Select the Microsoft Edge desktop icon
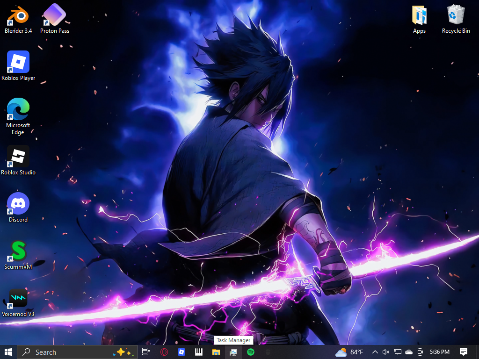The width and height of the screenshot is (479, 359). tap(18, 116)
